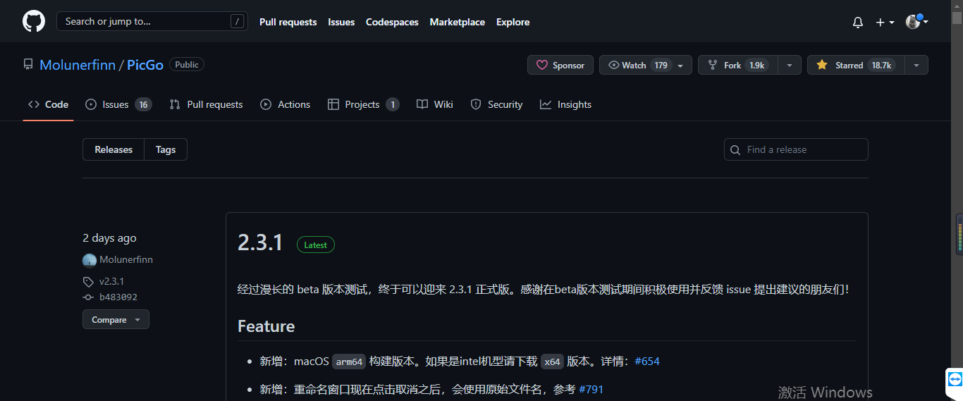
Task: Open issue link #791
Action: click(591, 389)
